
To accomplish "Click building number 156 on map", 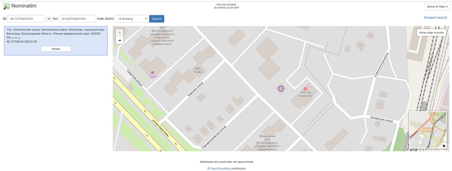I will pos(377,124).
